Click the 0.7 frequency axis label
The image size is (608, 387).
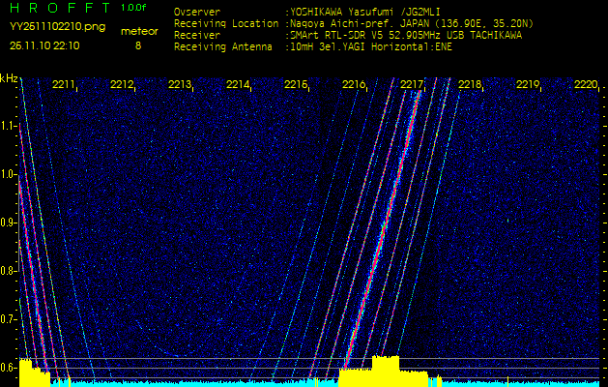click(x=9, y=318)
